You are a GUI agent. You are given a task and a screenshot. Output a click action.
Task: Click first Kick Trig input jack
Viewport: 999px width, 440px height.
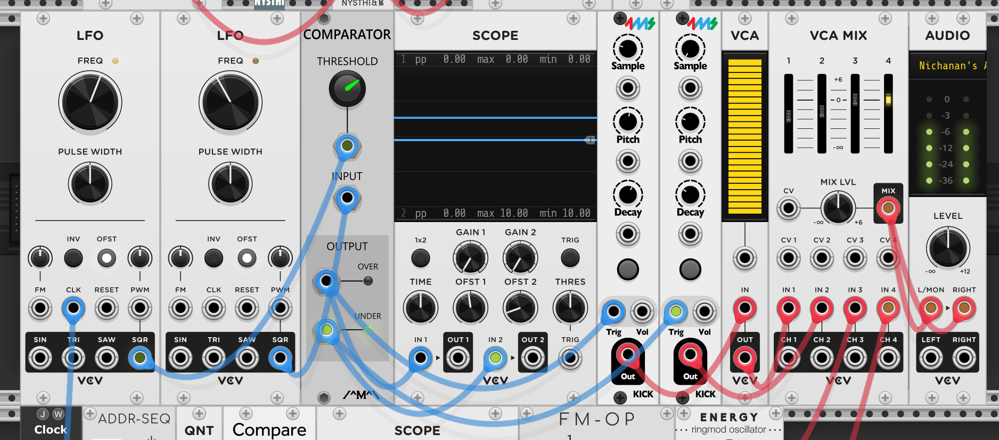[613, 312]
